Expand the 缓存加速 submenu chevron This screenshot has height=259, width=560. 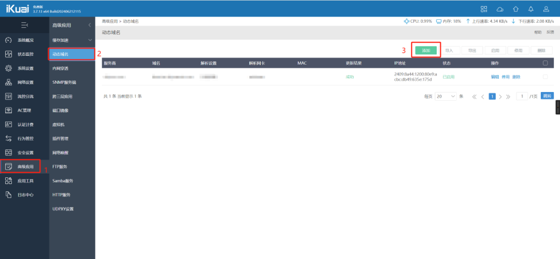pos(90,40)
